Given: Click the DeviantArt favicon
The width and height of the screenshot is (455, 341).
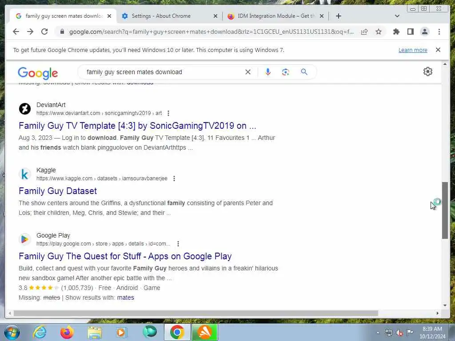Looking at the screenshot, I should 25,109.
